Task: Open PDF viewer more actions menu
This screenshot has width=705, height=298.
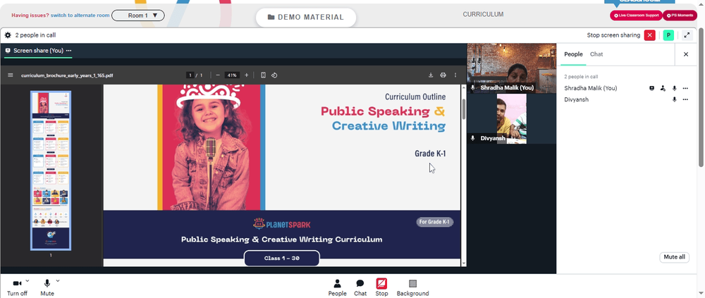Action: point(455,75)
